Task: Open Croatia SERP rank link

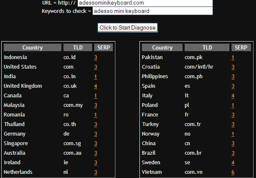Action: 233,67
